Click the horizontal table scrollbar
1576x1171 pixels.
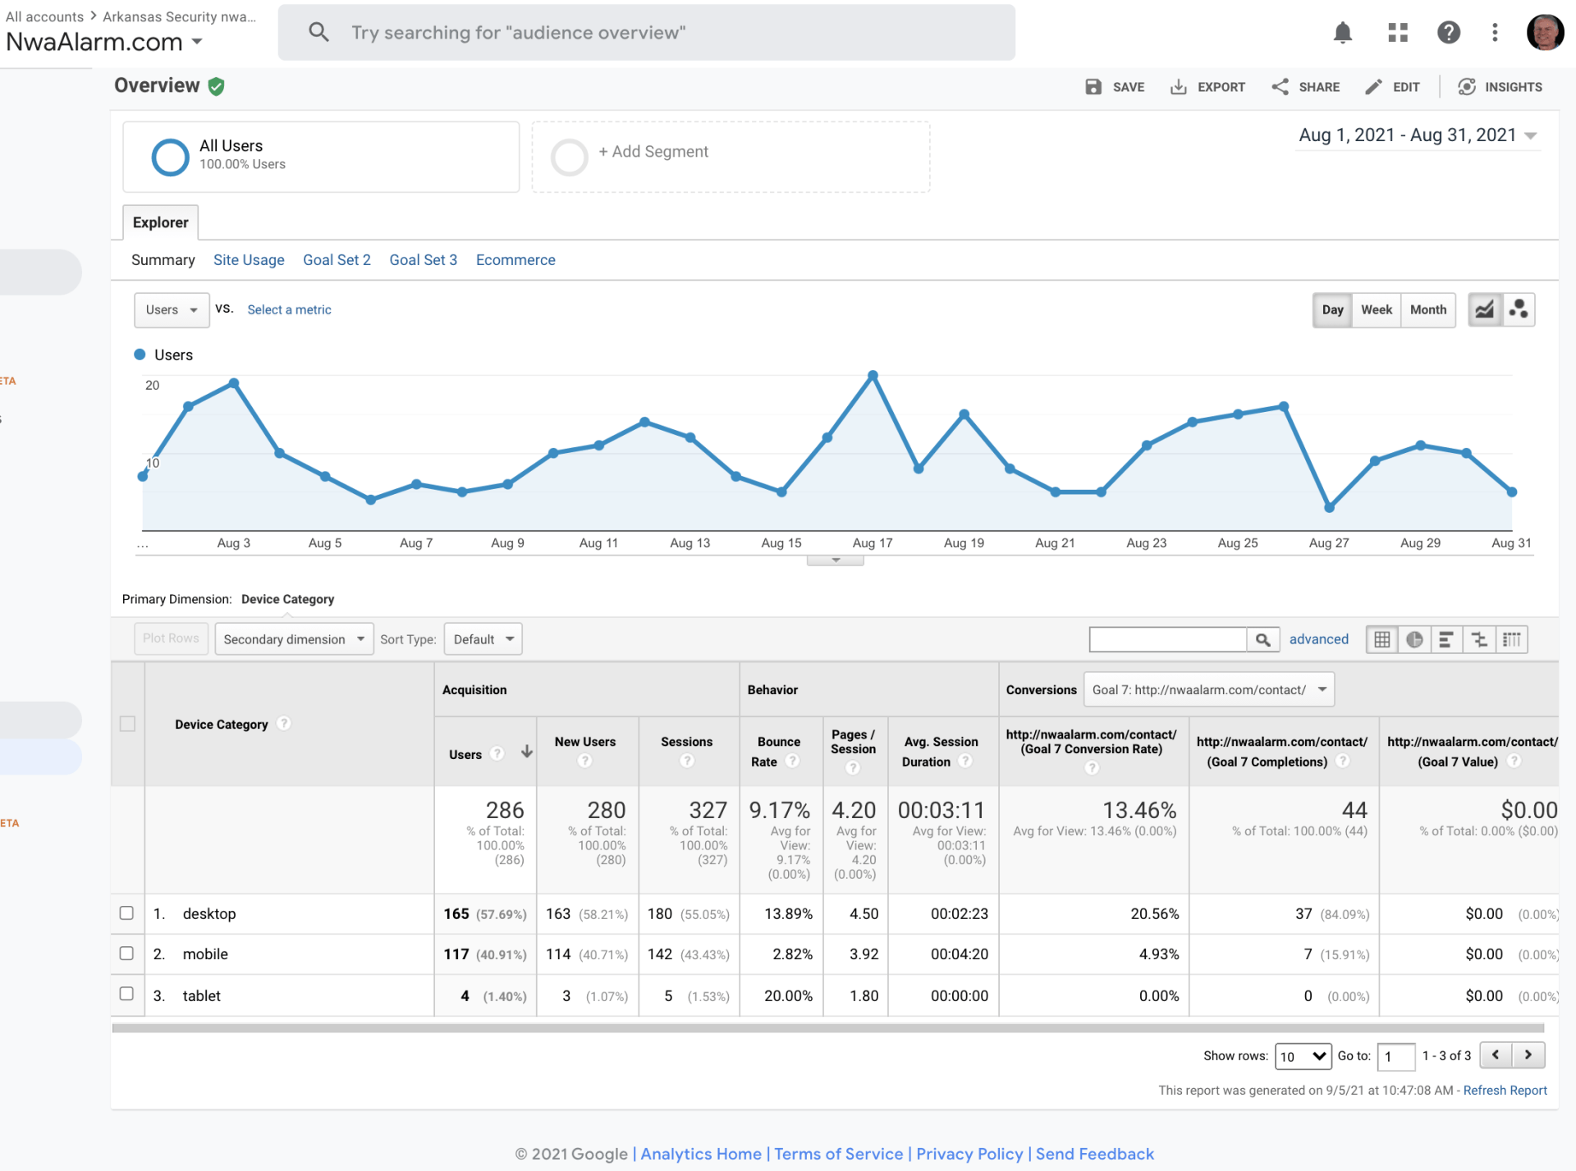(x=827, y=1028)
